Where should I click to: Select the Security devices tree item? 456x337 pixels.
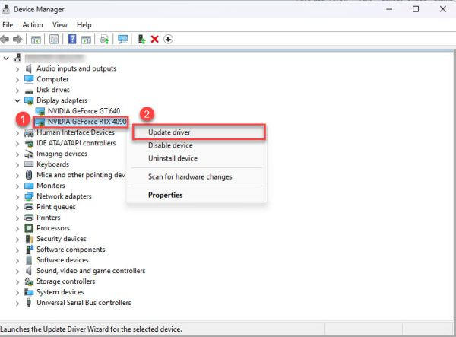click(x=62, y=239)
